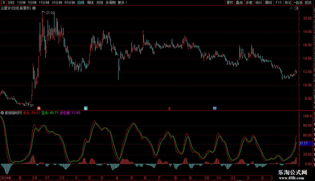Click the 复权 button
This screenshot has height=181, width=315.
click(x=230, y=3)
